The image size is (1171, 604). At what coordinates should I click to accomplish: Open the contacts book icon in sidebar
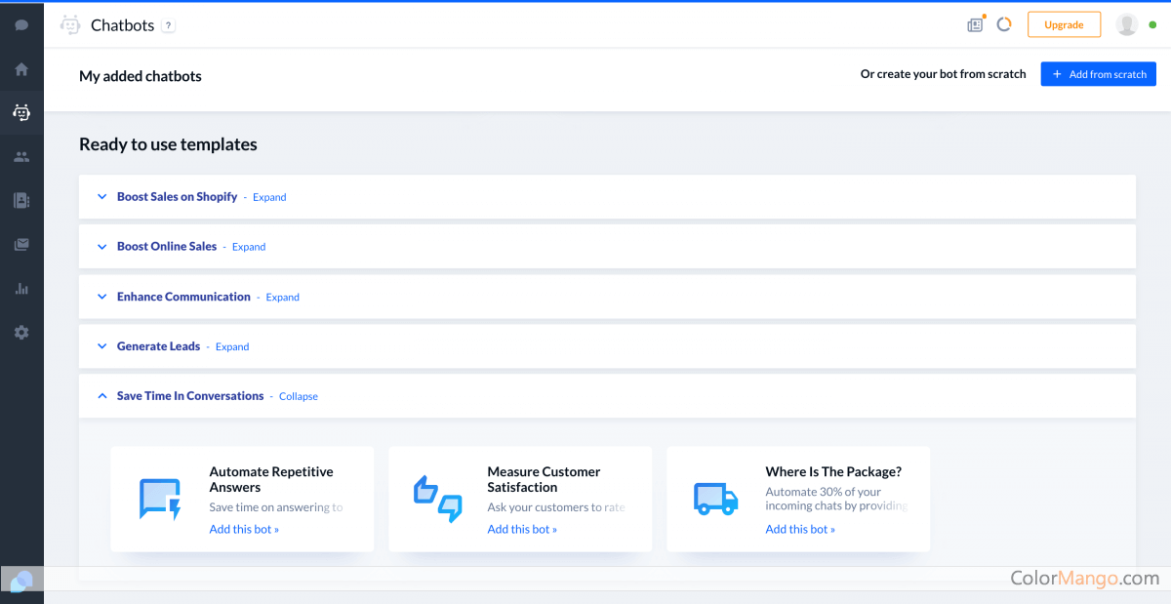[21, 200]
